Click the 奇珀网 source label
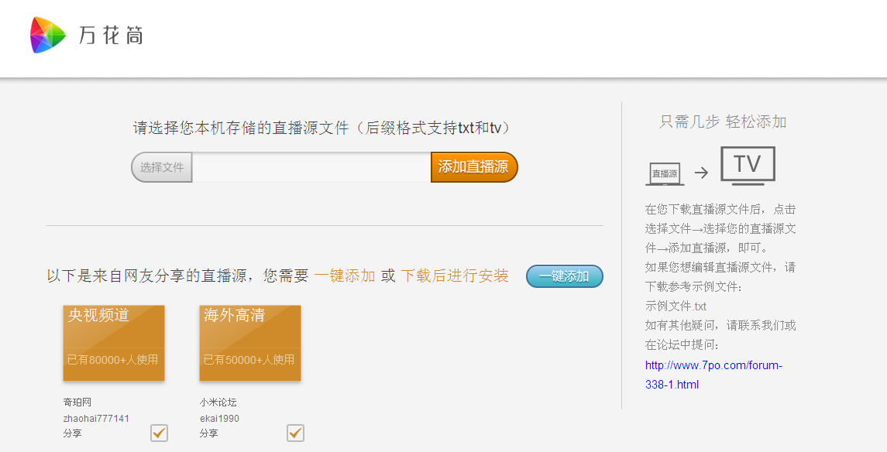This screenshot has width=887, height=452. pos(77,402)
